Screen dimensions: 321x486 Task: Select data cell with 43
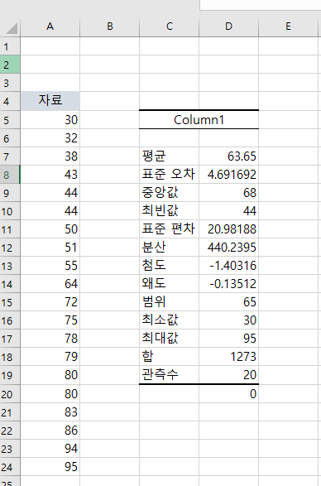(50, 175)
